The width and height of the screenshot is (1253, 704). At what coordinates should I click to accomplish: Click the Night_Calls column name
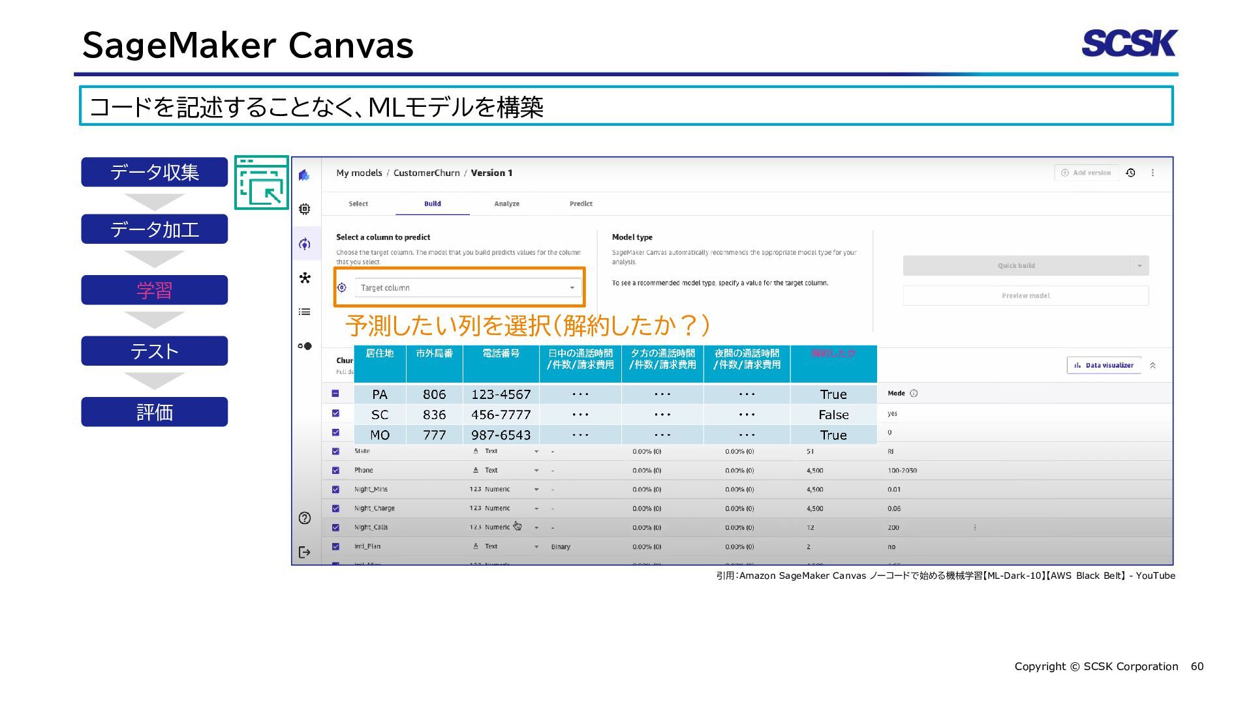point(371,527)
